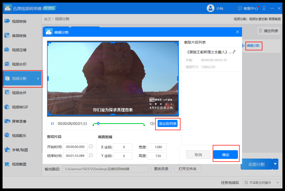Select 视频压缩 in the sidebar
This screenshot has height=191, width=285.
[x=19, y=50]
